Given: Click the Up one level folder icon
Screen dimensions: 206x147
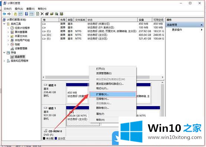Looking at the screenshot, I should [15, 14].
